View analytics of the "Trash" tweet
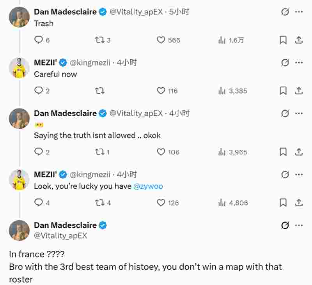312x285 pixels. [x=222, y=40]
